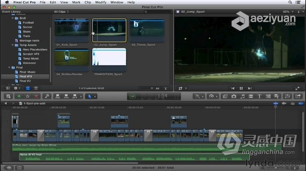Open the retime speed icon
This screenshot has width=306, height=171.
click(211, 96)
